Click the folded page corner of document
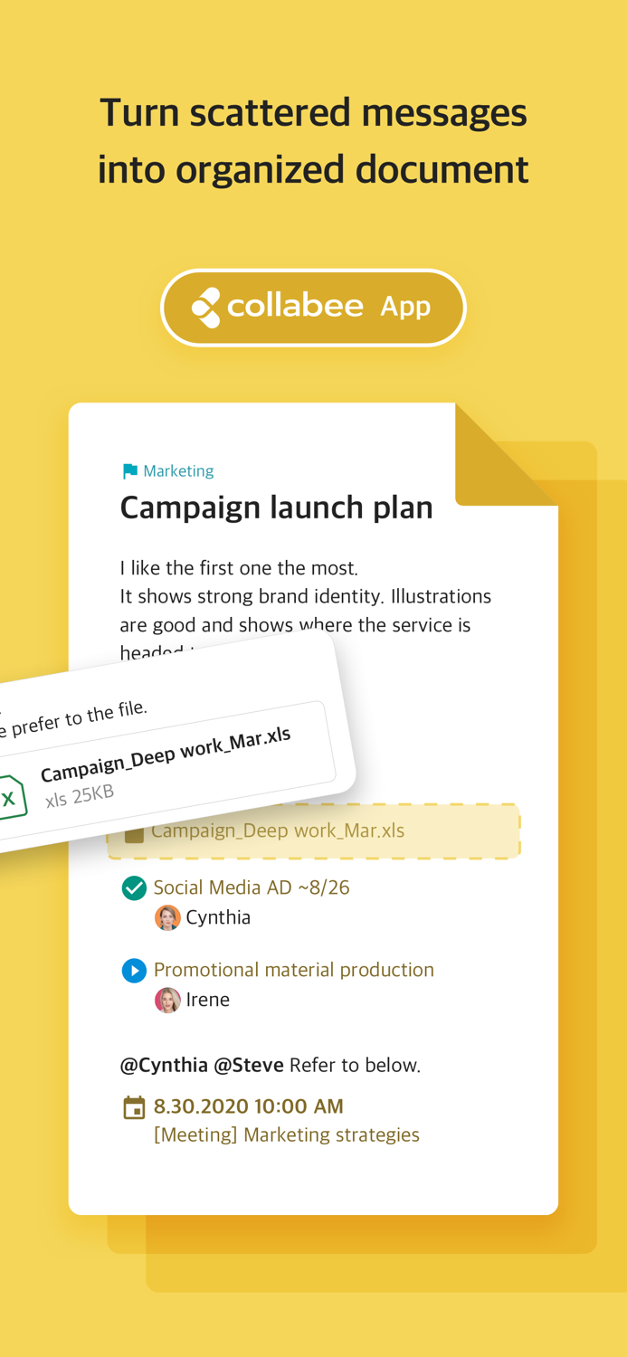The image size is (627, 1357). tap(506, 454)
